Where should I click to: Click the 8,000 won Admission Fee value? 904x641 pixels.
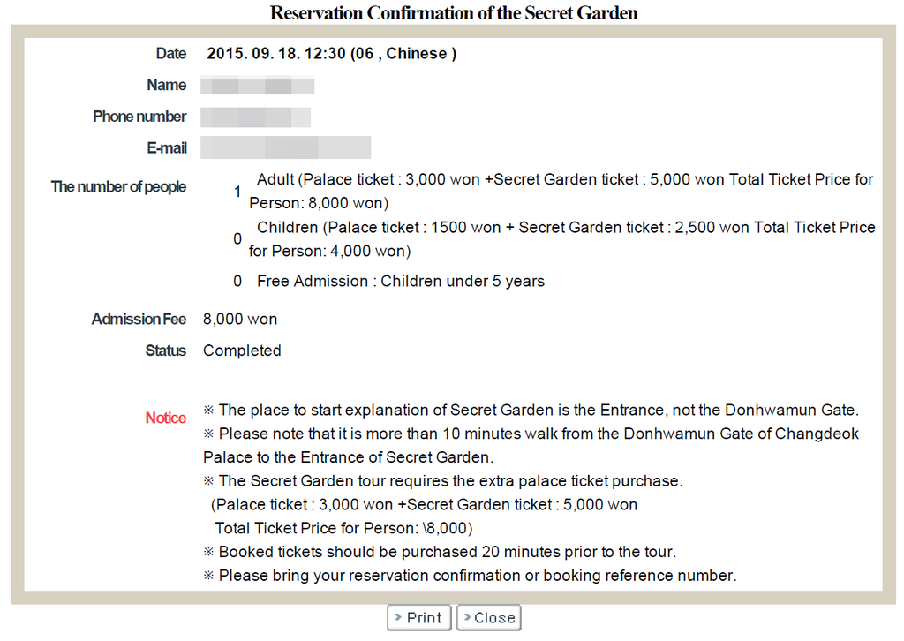(240, 319)
